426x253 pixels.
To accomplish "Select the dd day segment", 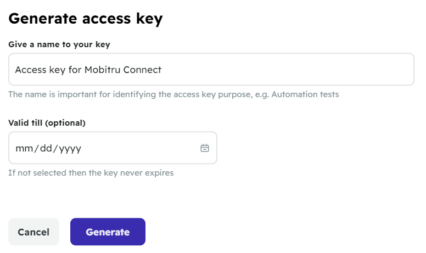I will point(46,148).
